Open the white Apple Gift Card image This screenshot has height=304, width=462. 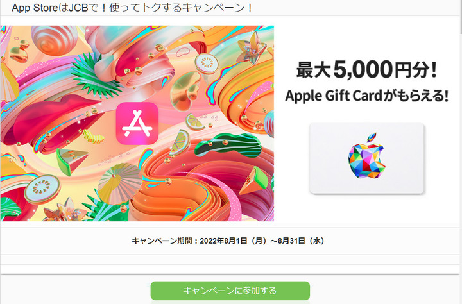coord(366,158)
